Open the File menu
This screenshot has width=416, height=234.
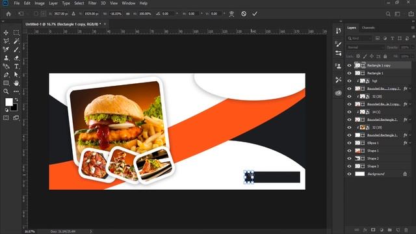[x=17, y=3]
